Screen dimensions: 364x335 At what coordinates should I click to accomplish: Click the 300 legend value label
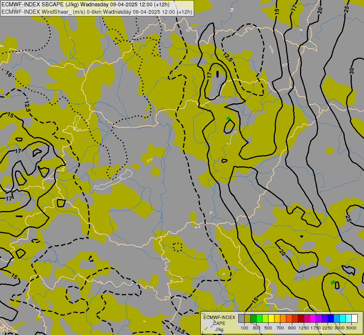coord(256,328)
